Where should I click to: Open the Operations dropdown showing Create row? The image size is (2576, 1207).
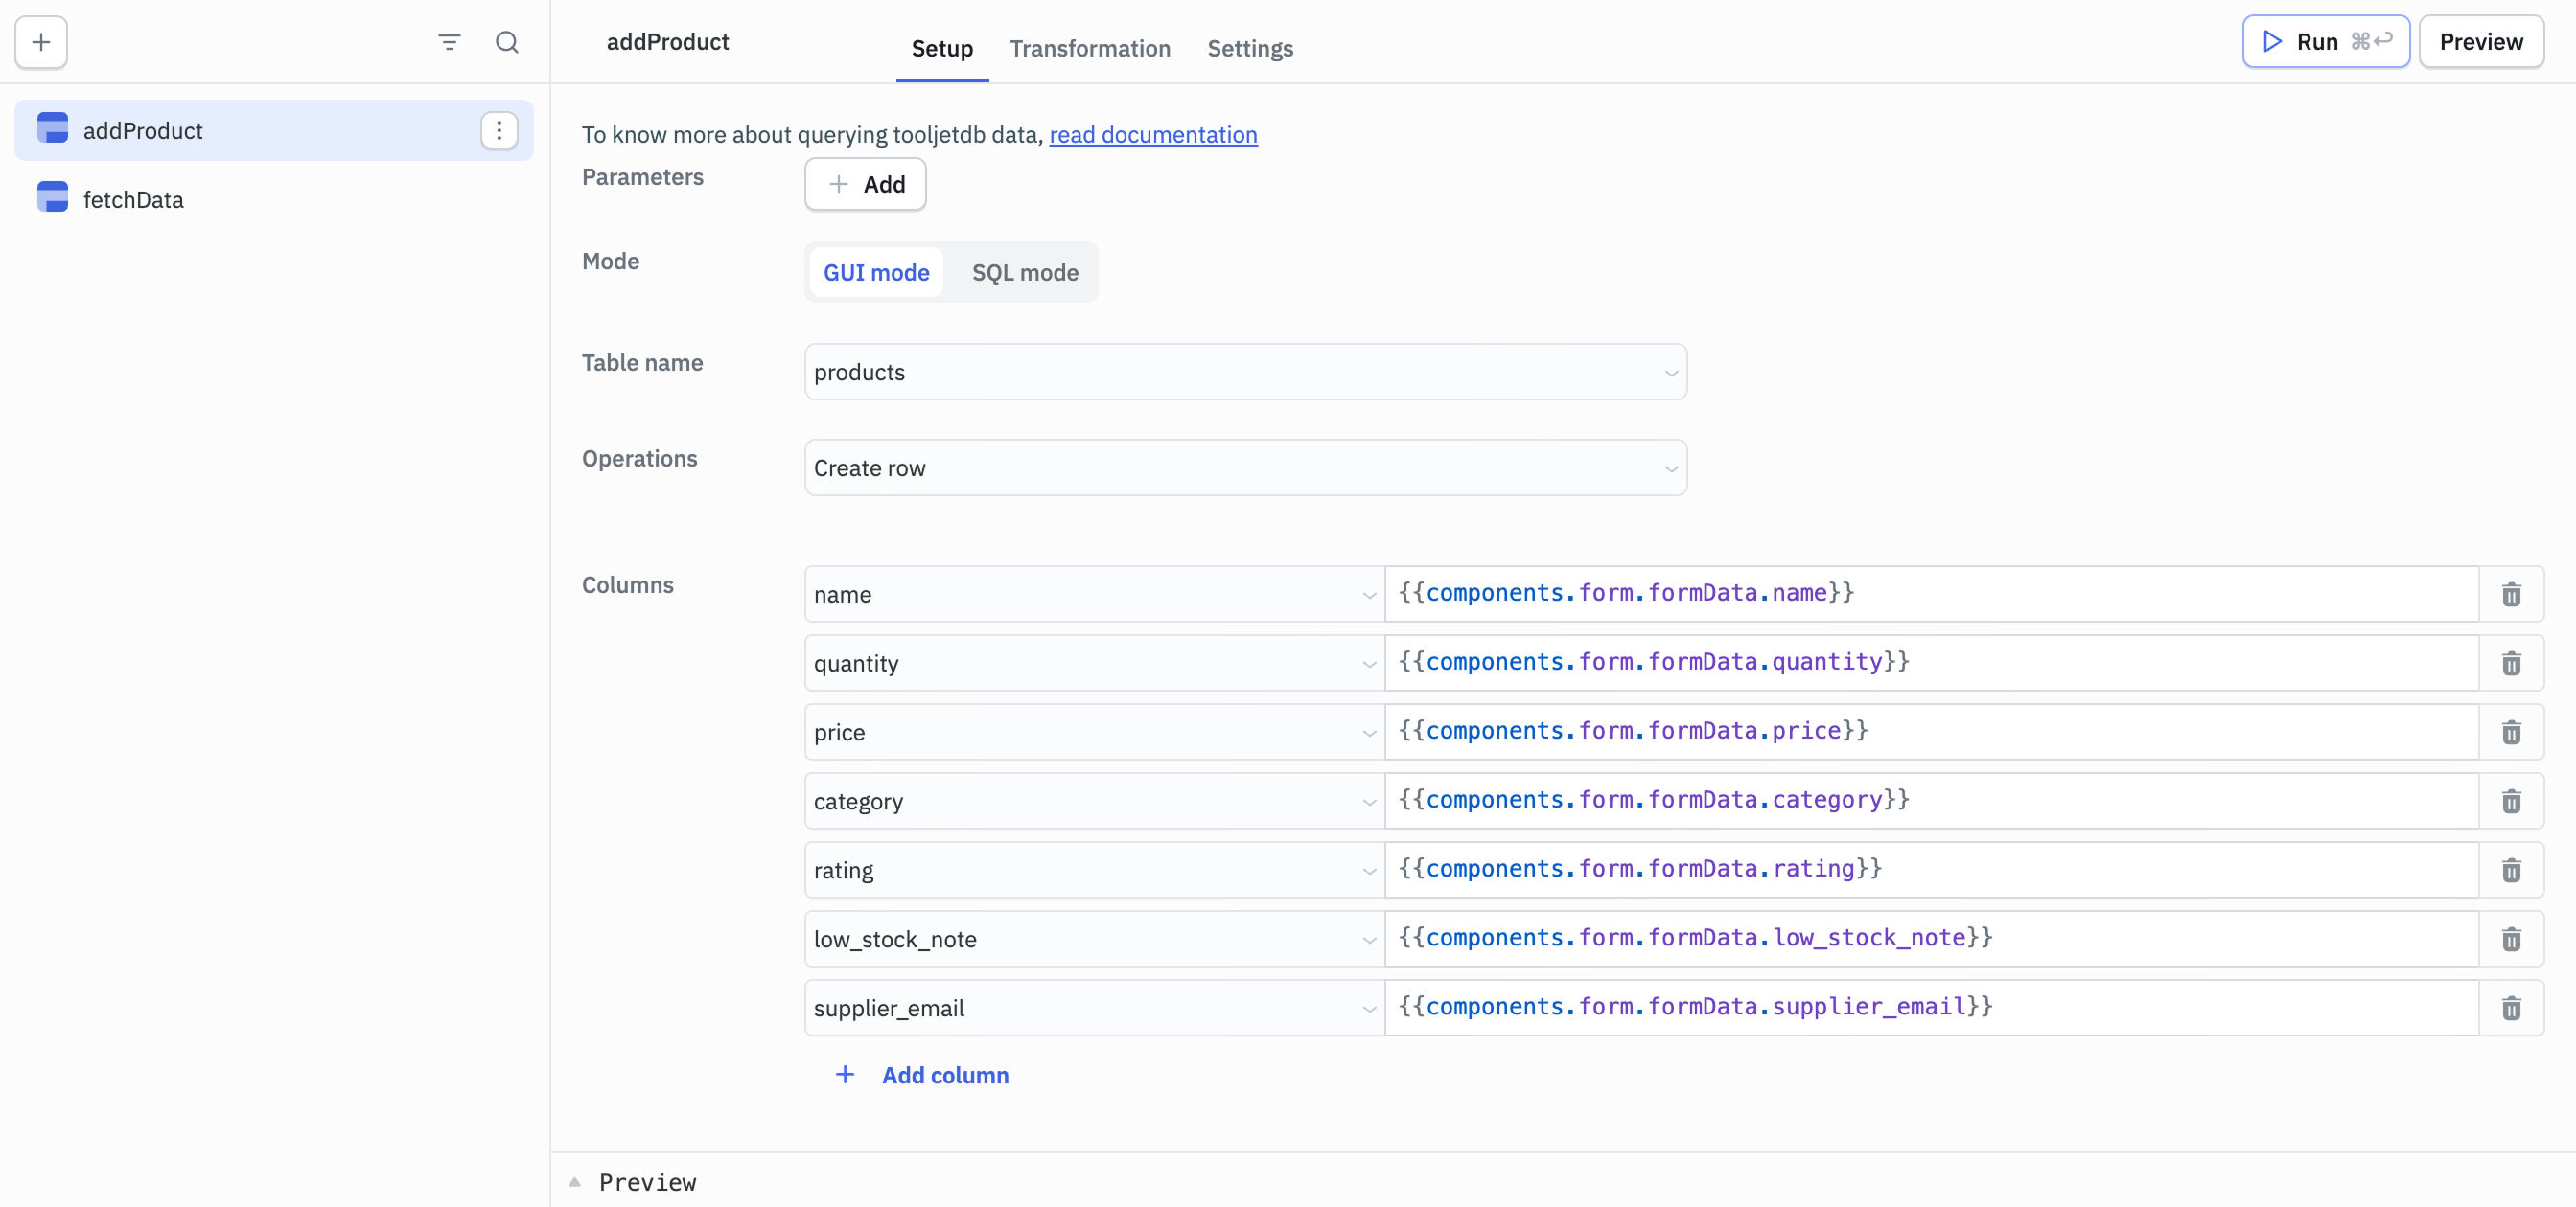coord(1244,467)
